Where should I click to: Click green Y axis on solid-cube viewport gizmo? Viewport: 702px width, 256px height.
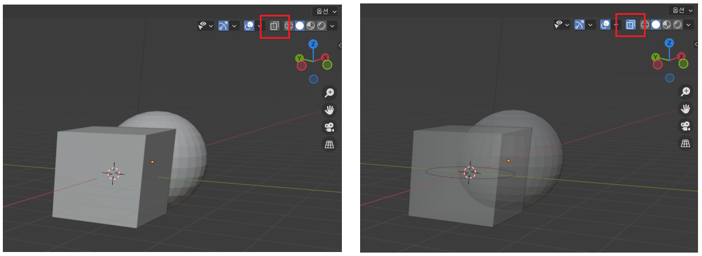(300, 58)
